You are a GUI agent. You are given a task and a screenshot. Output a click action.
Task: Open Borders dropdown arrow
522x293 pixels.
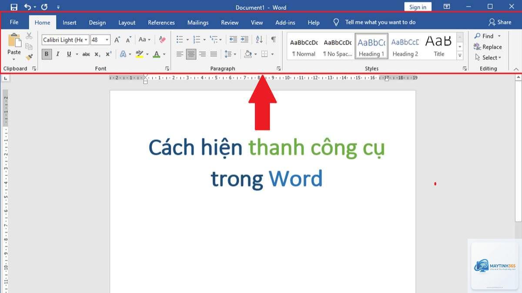[272, 54]
